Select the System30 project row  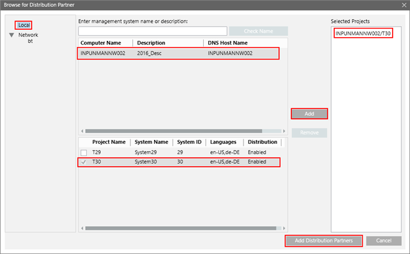tap(149, 162)
